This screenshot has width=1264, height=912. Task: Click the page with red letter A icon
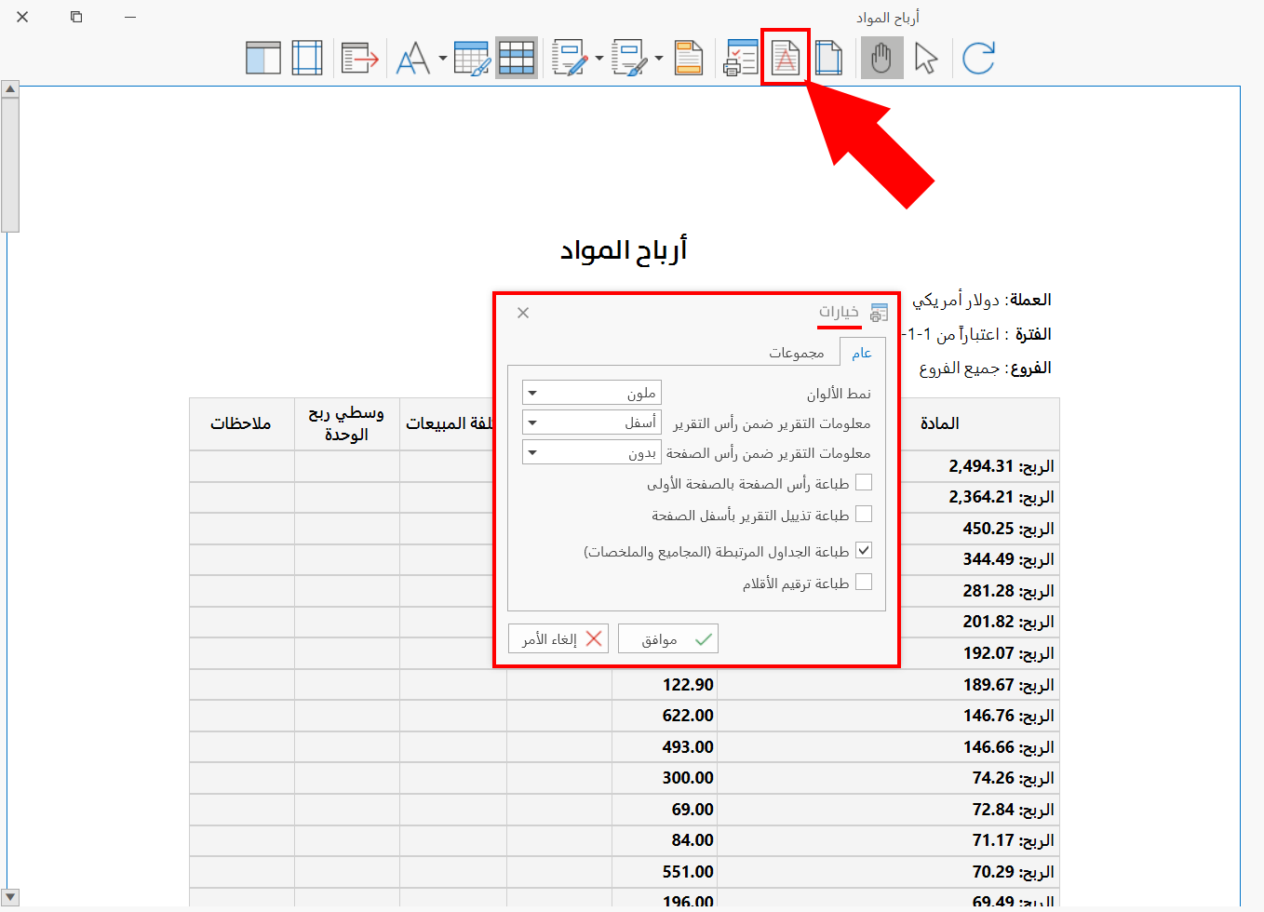(786, 58)
